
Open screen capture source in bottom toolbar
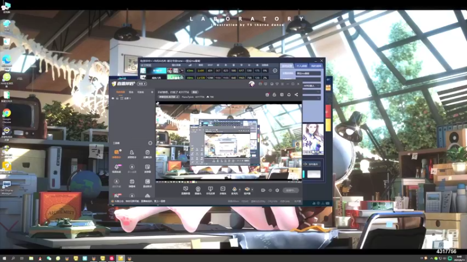(x=186, y=190)
